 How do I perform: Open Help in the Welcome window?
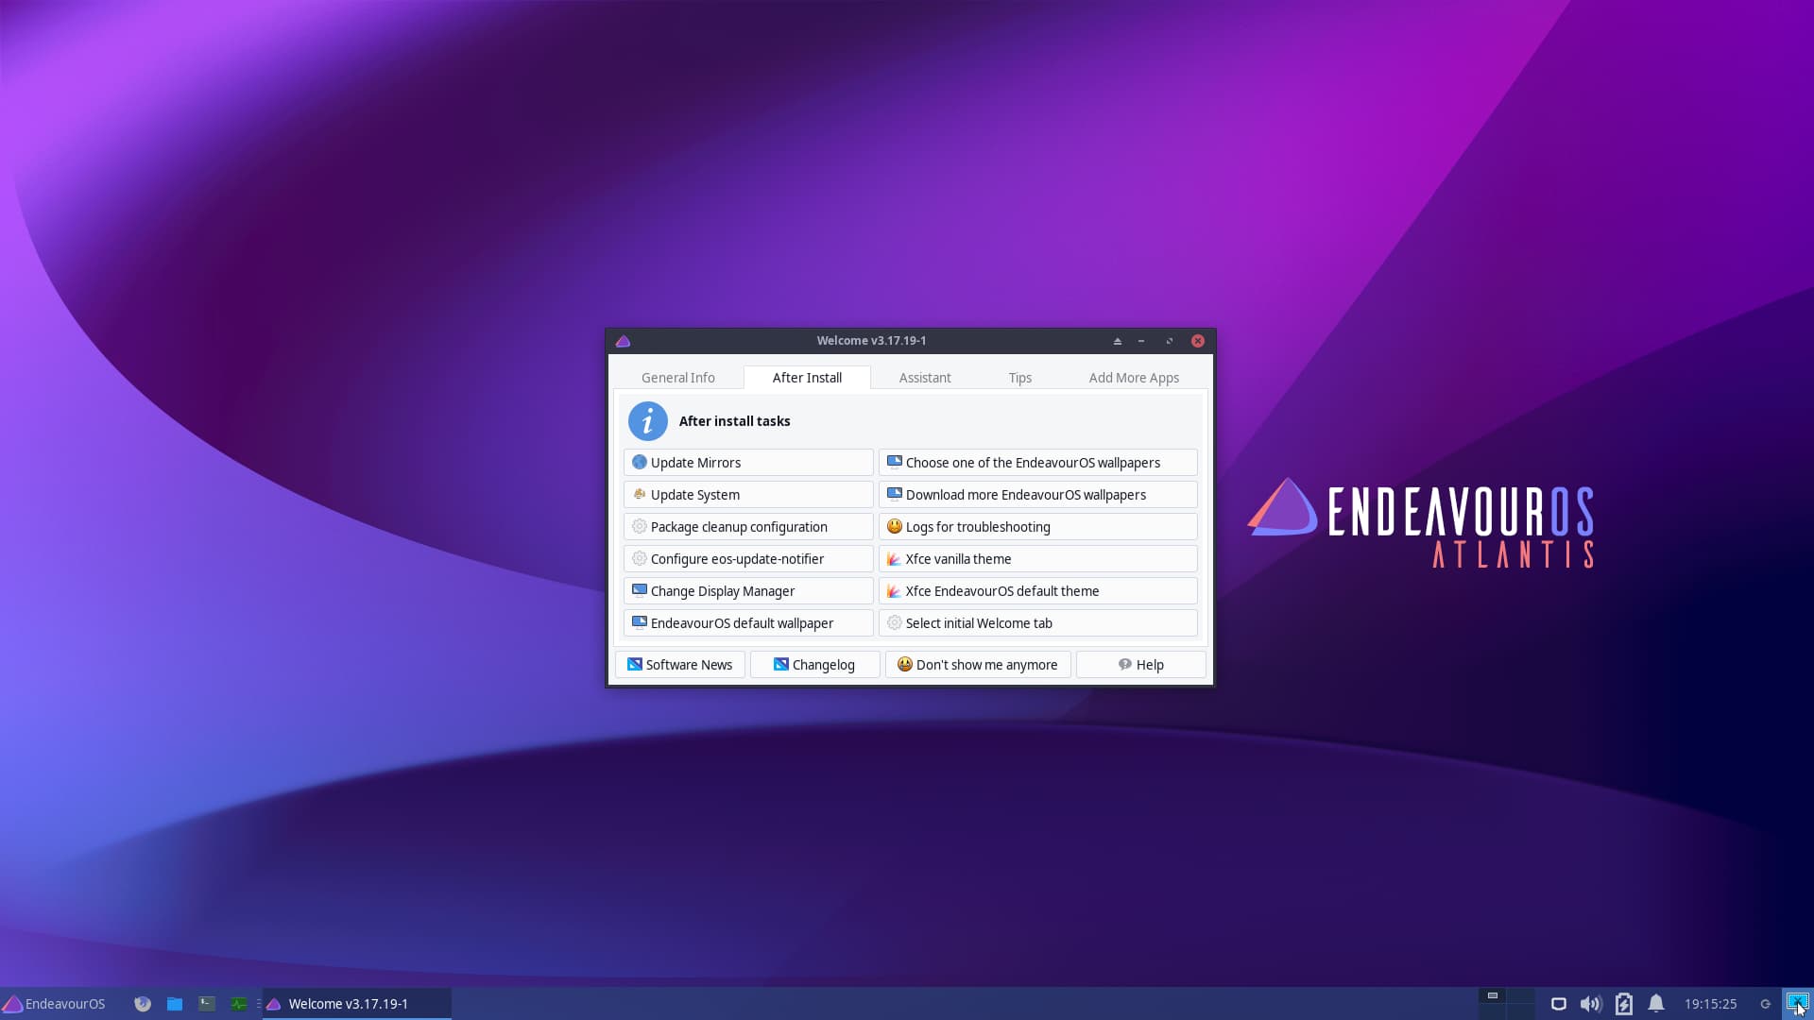click(1140, 665)
